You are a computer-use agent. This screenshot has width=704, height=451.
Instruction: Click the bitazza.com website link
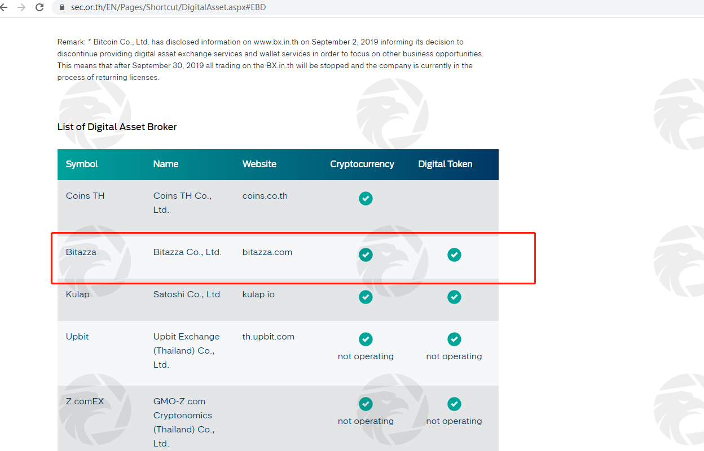click(267, 252)
